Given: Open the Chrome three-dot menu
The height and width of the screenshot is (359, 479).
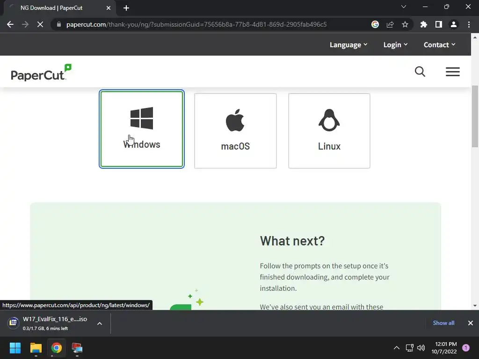Looking at the screenshot, I should [x=469, y=24].
